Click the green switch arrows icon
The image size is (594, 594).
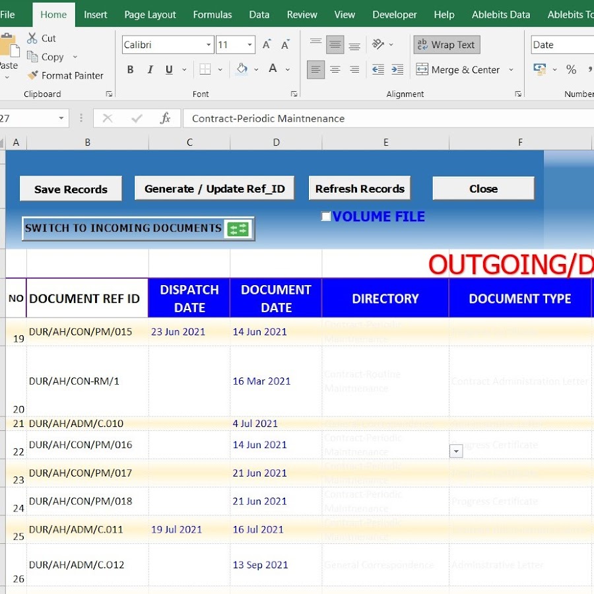pyautogui.click(x=238, y=229)
